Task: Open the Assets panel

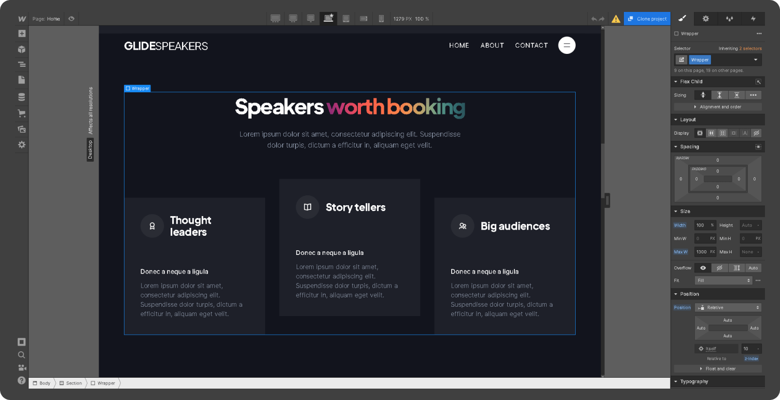Action: point(22,129)
